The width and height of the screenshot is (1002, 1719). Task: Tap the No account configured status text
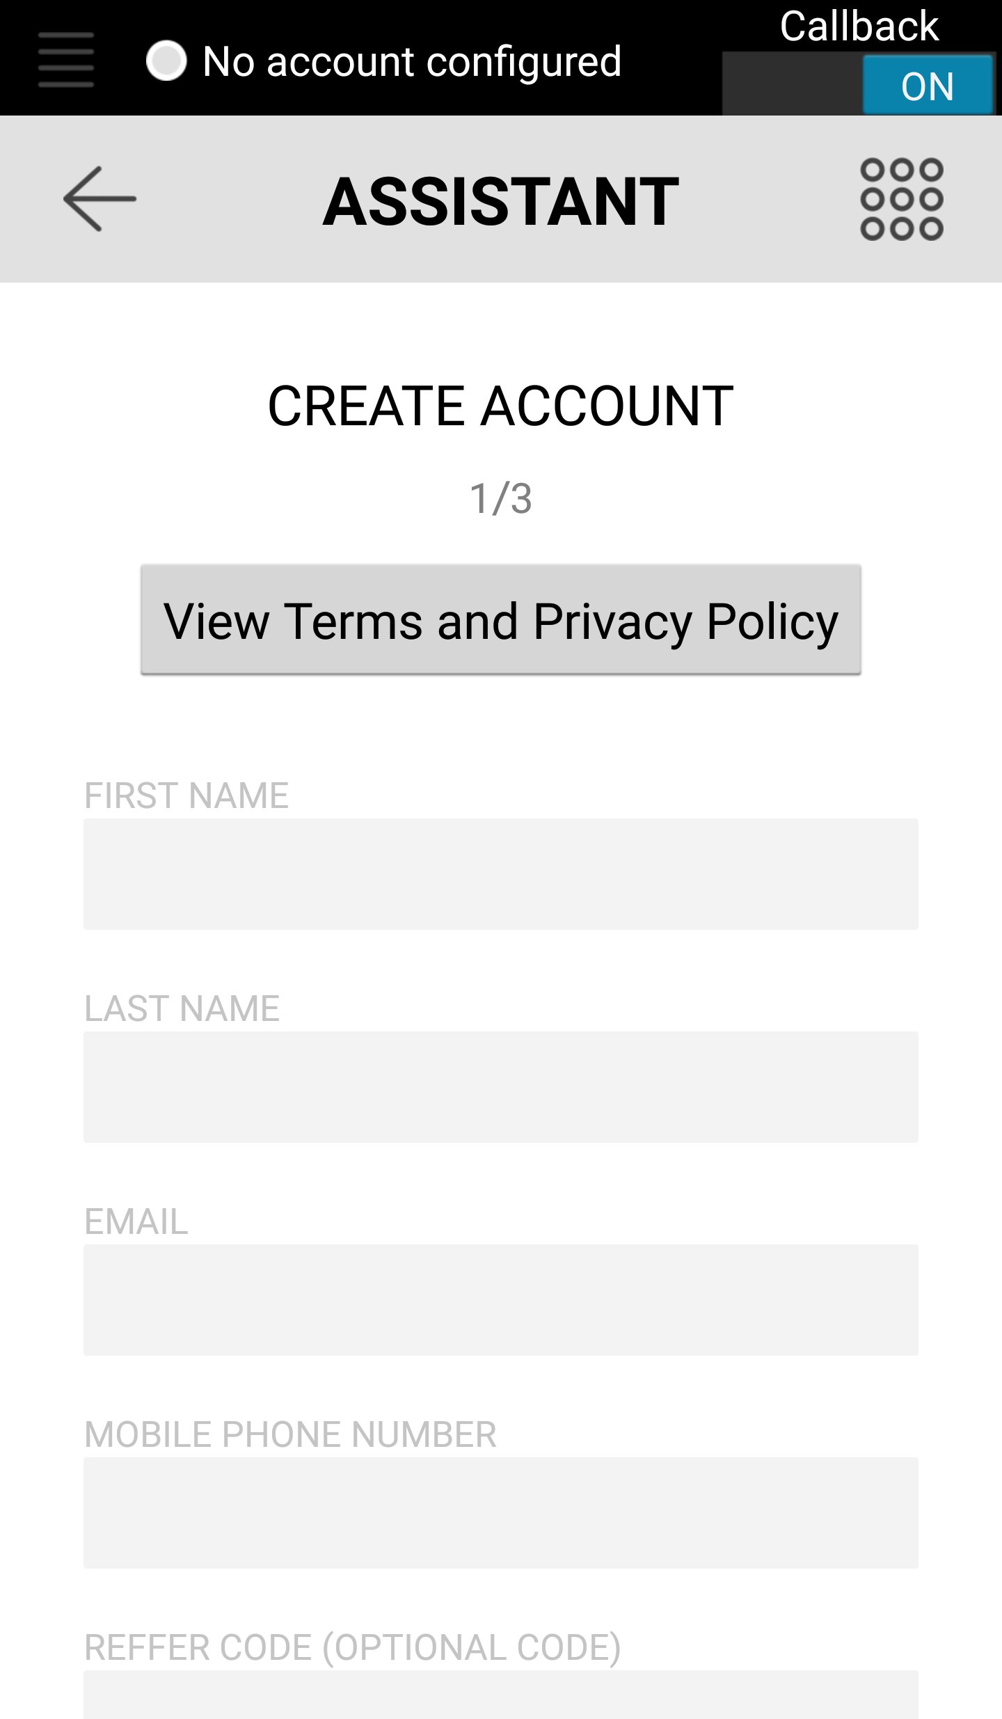pos(412,61)
